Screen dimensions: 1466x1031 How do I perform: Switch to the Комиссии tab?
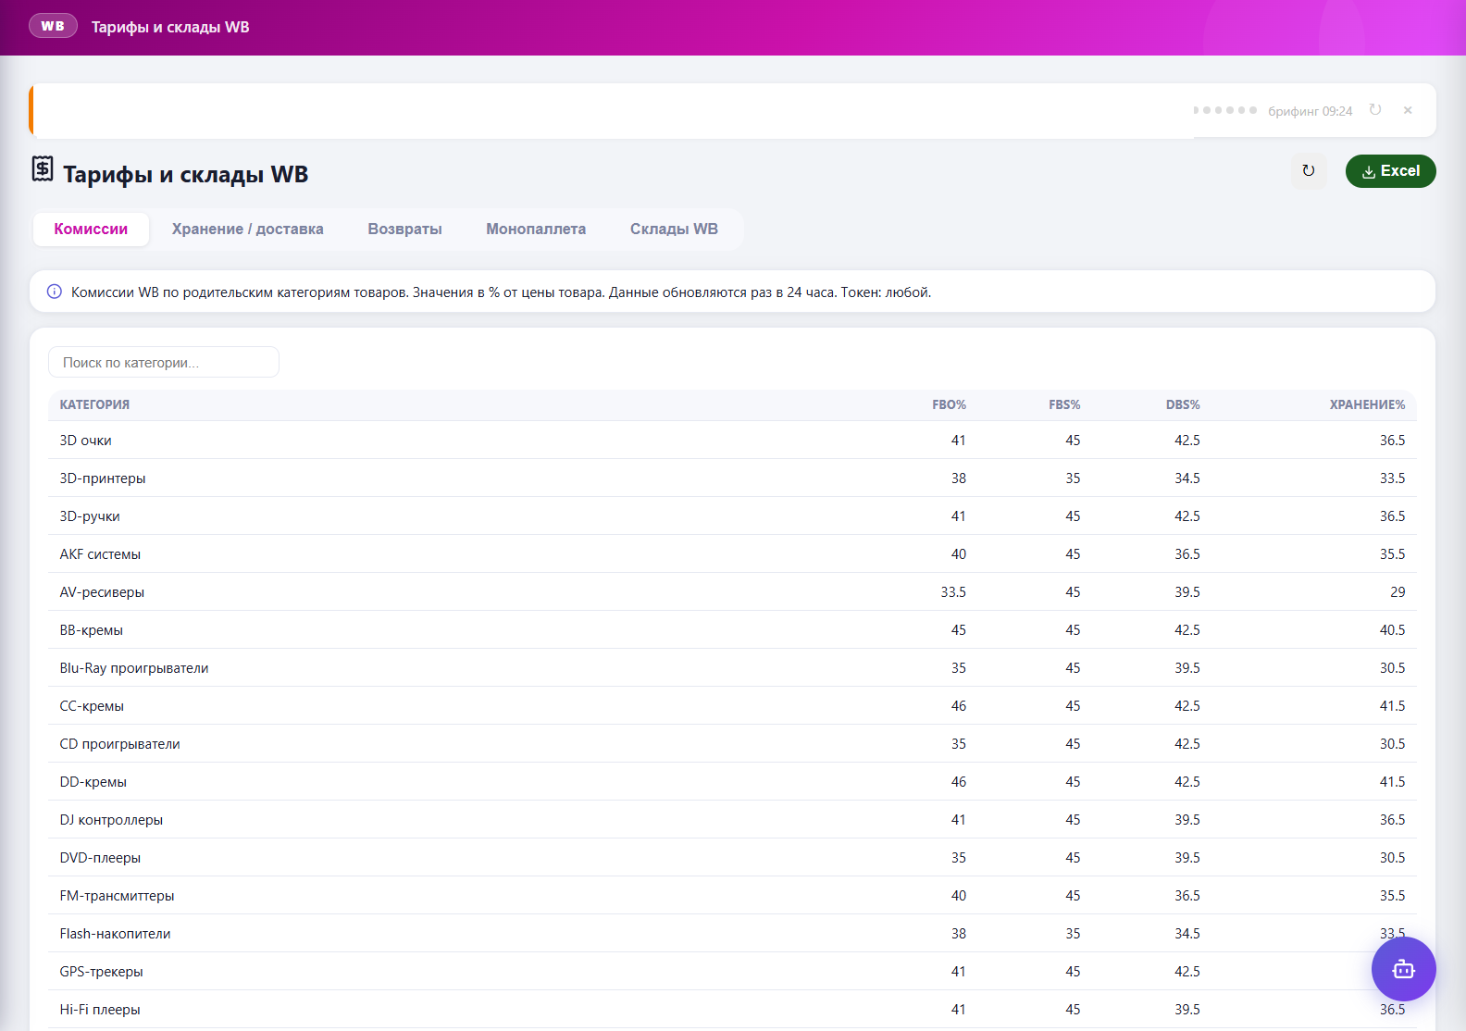tap(91, 230)
